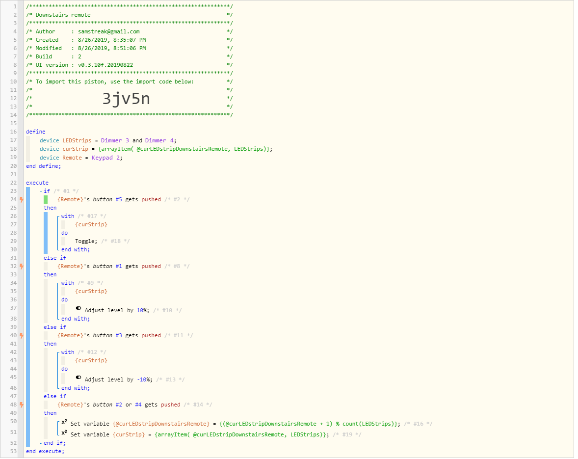Click the define keyword
This screenshot has width=578, height=459.
pos(36,132)
